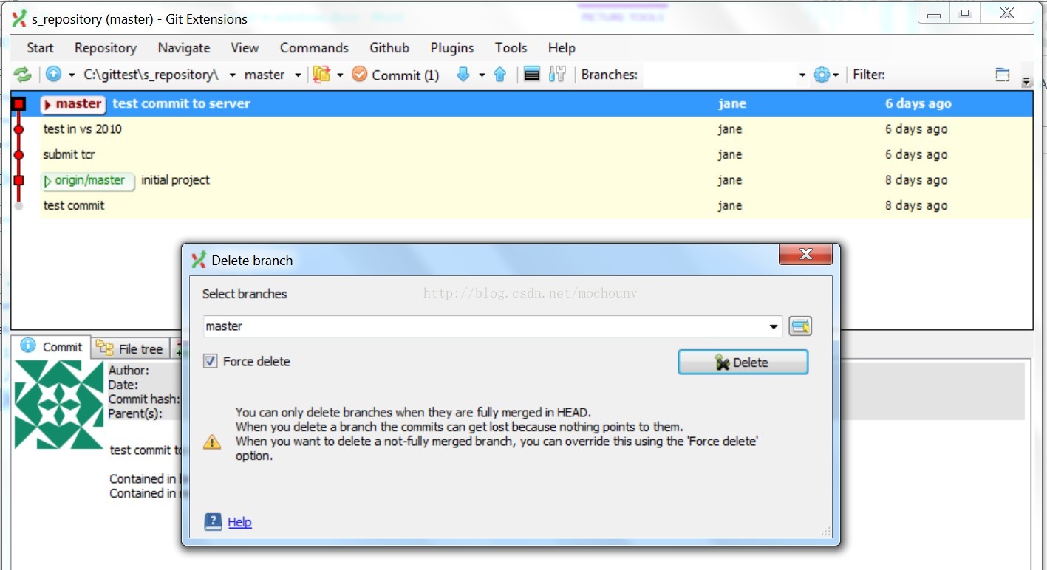Switch to the Commit tab
This screenshot has width=1047, height=570.
pyautogui.click(x=52, y=346)
